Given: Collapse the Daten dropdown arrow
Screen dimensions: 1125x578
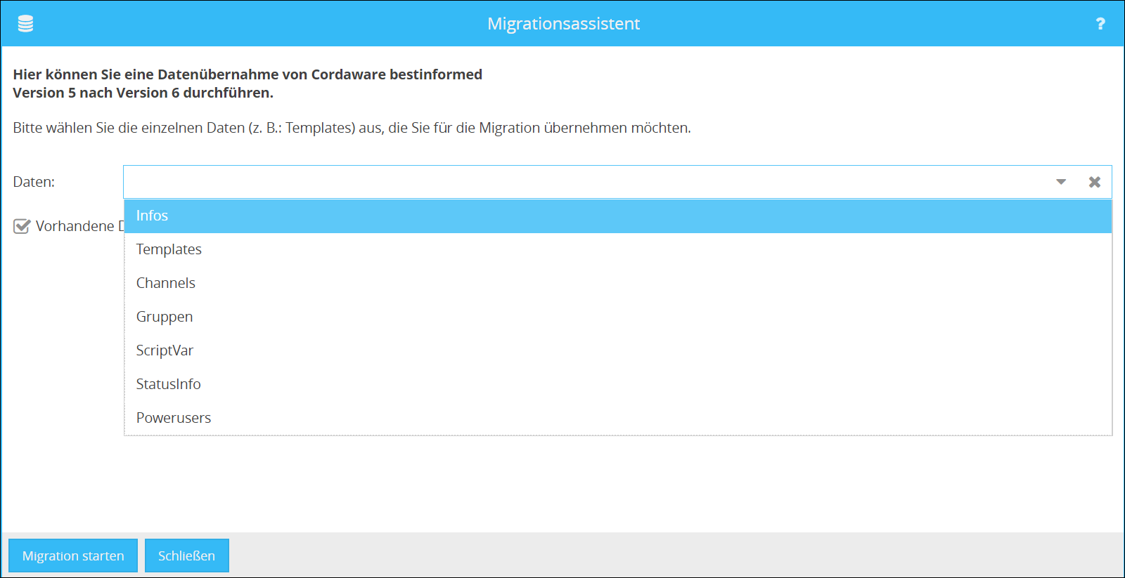Looking at the screenshot, I should (1061, 182).
